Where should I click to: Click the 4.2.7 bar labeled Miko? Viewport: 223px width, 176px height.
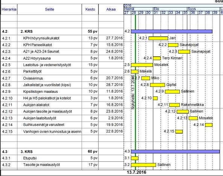click(x=146, y=78)
